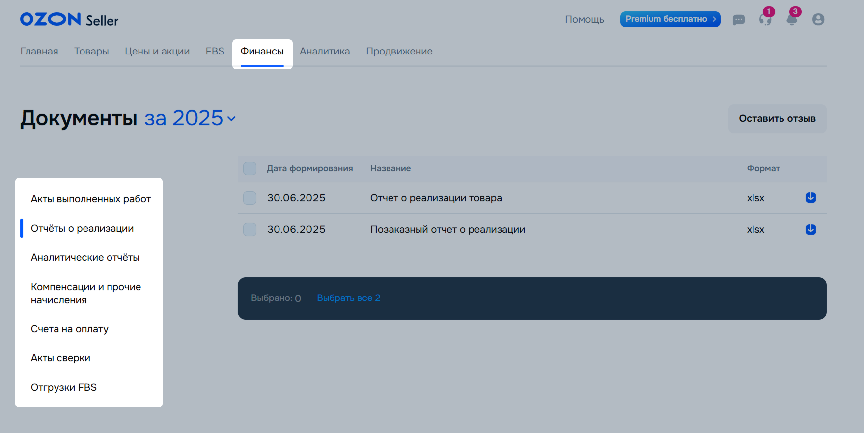The image size is (864, 433).
Task: Click the Выбрано: 0 counter text
Action: click(x=276, y=298)
